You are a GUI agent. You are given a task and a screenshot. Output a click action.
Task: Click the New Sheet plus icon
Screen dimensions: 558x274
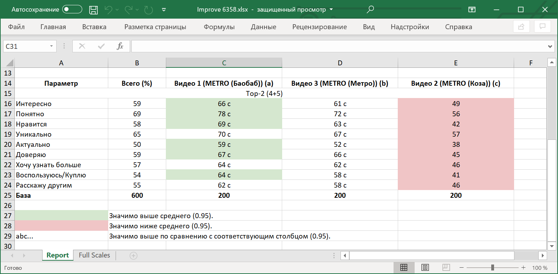pyautogui.click(x=134, y=256)
